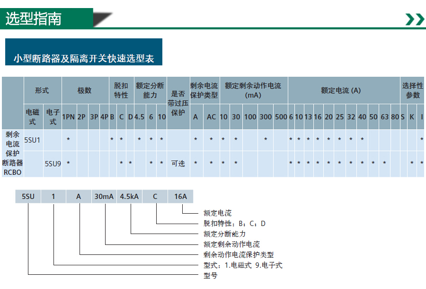Click the 电磁式 sub-header
The image size is (426, 289).
tap(34, 117)
